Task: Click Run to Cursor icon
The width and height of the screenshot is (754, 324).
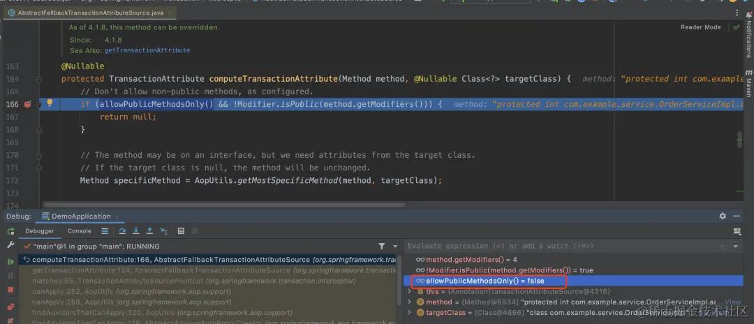Action: click(163, 231)
